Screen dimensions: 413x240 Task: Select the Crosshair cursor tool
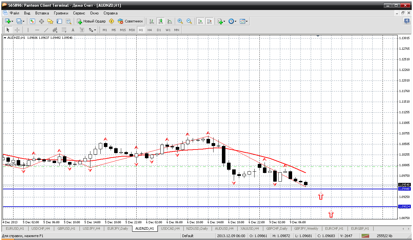(x=17, y=30)
